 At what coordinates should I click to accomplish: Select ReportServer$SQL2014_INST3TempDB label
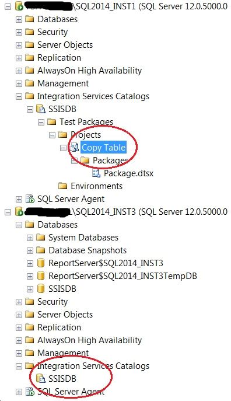(x=123, y=276)
